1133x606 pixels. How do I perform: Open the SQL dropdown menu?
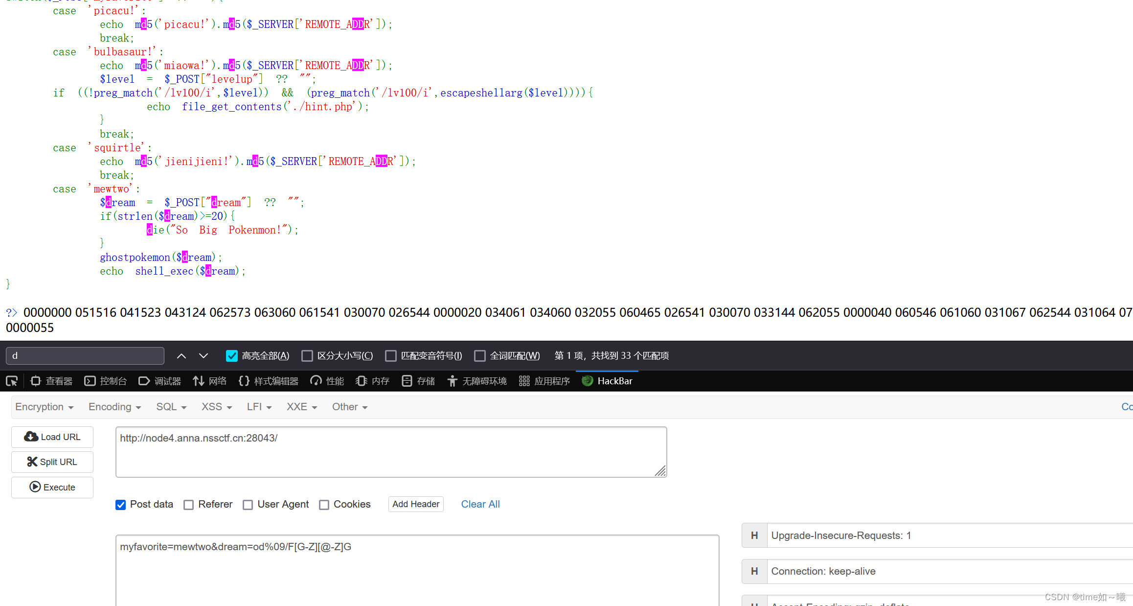[171, 407]
